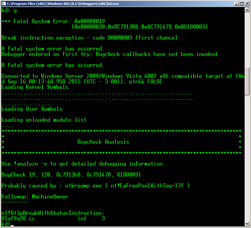Click the final kd> input prompt

coord(5,224)
